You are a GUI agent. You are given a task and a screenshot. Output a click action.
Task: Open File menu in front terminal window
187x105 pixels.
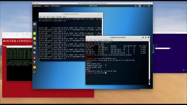coord(87,40)
